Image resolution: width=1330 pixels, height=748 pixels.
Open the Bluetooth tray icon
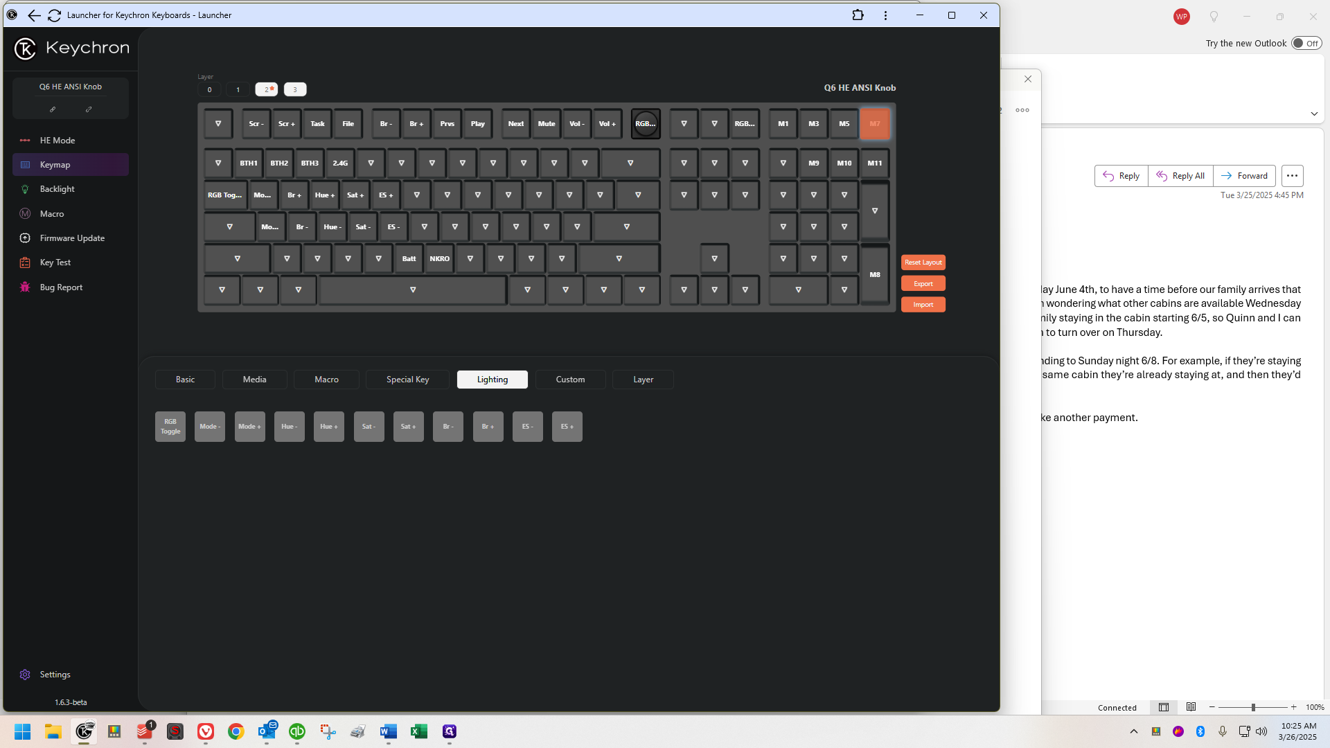pos(1200,731)
